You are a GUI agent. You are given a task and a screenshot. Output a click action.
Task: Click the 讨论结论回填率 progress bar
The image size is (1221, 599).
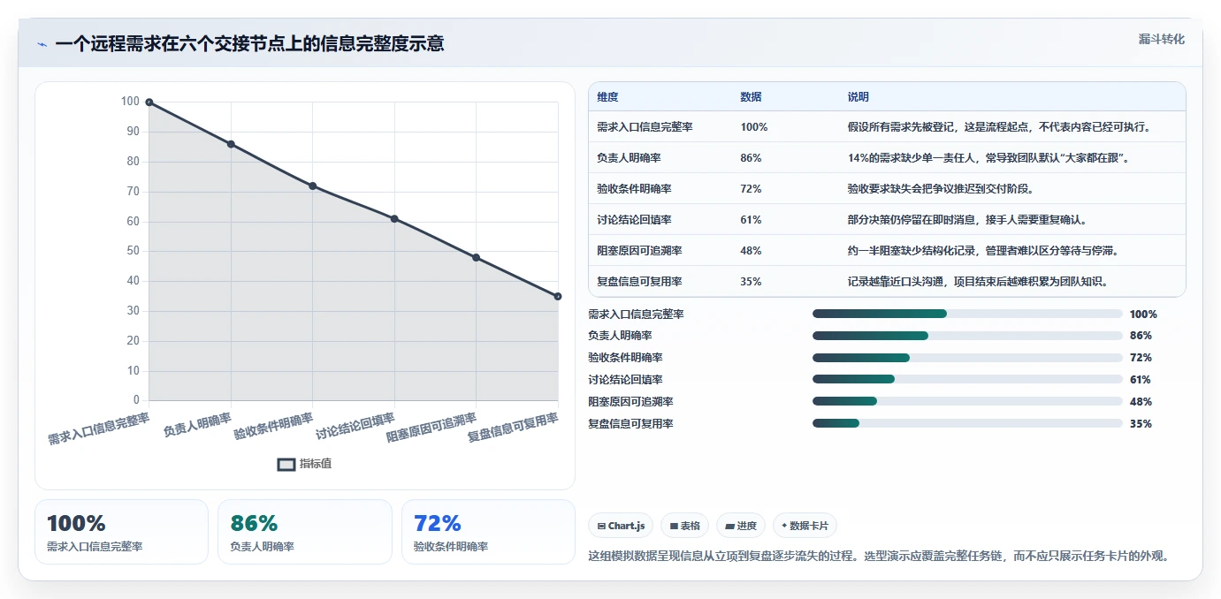pos(967,380)
